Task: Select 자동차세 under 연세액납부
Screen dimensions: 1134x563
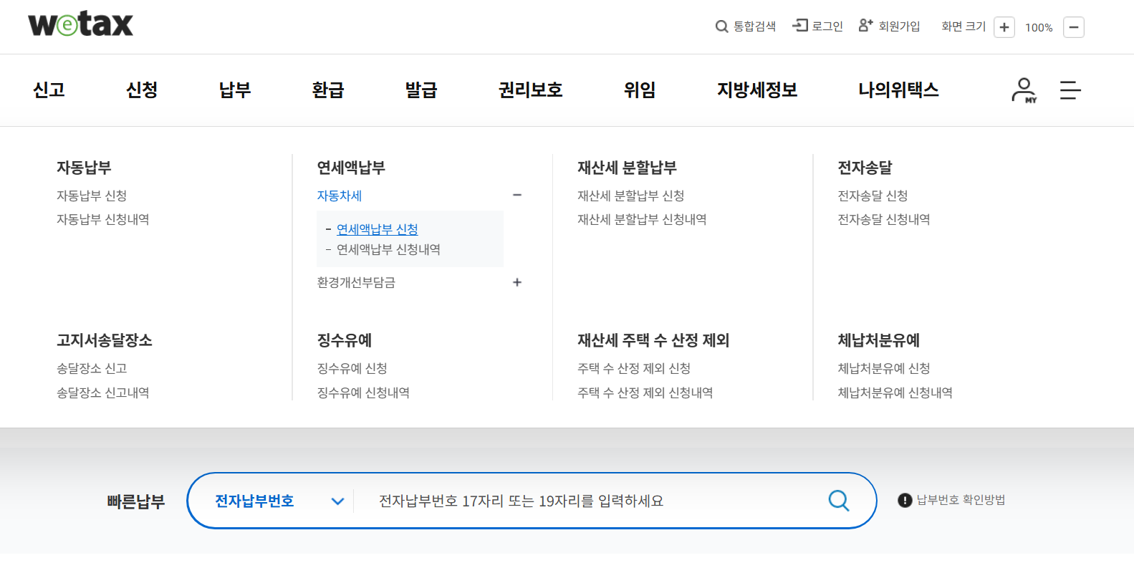Action: click(340, 196)
